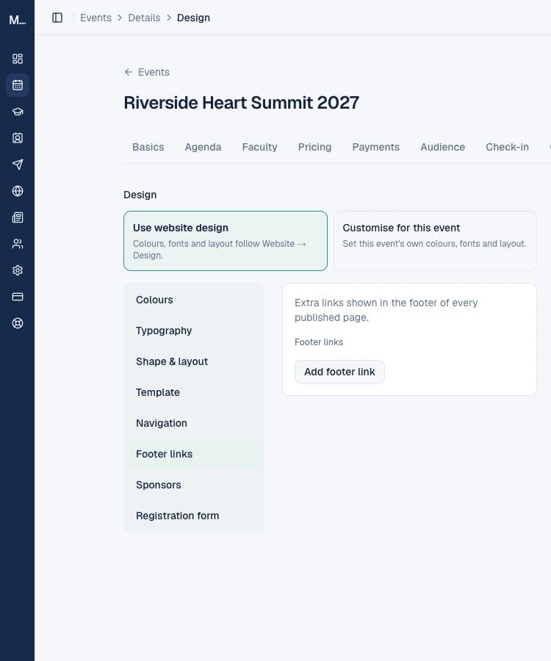Switch to the Agenda tab
The image size is (551, 661).
pos(203,147)
